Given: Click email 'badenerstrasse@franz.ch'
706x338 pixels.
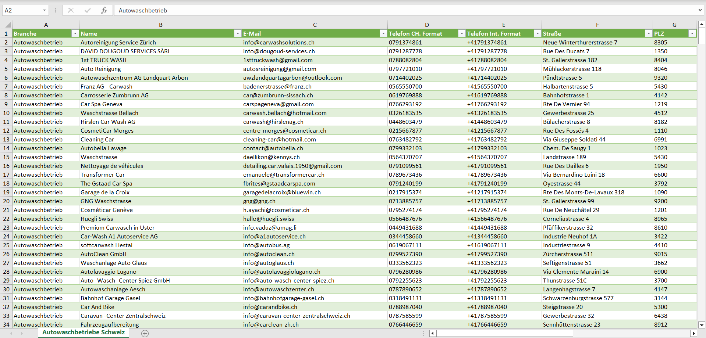Looking at the screenshot, I should 315,86.
